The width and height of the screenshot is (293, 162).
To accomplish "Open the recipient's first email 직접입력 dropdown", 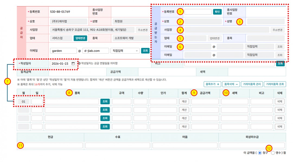I will tap(259, 47).
